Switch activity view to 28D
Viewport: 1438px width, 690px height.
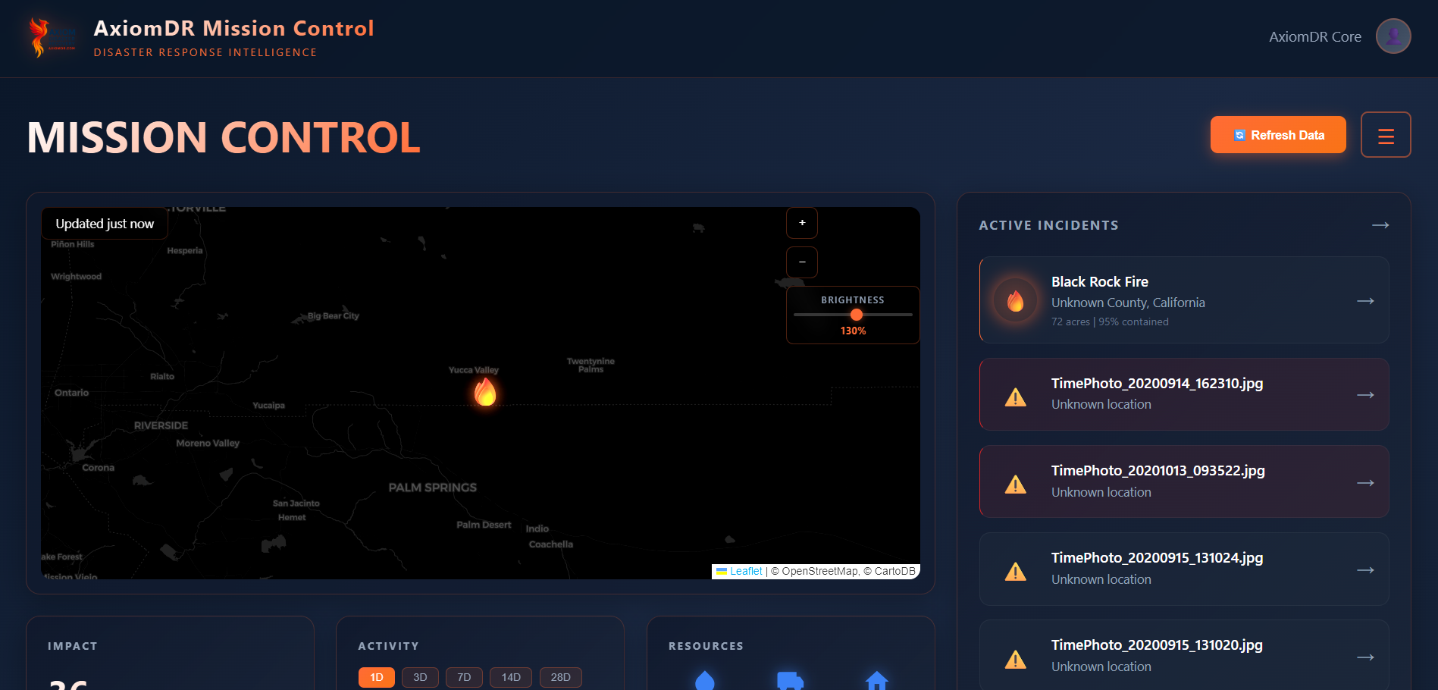(560, 677)
